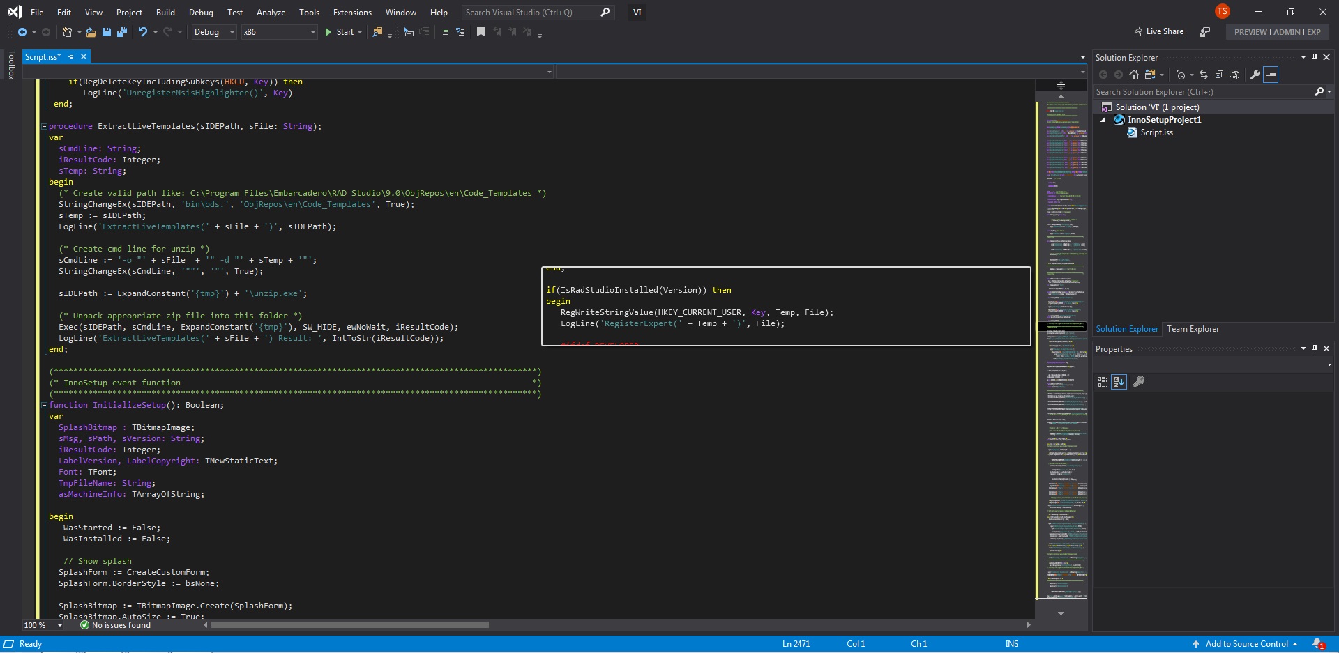This screenshot has height=653, width=1339.
Task: Open the Debug configuration dropdown
Action: click(214, 32)
